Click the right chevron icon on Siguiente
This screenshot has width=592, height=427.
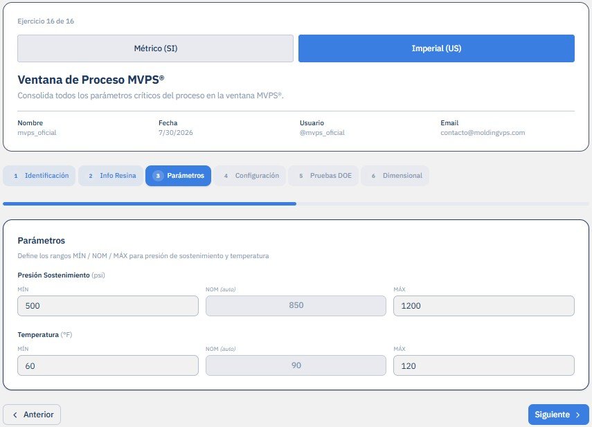577,415
